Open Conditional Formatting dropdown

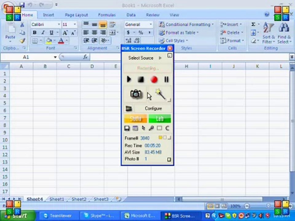186,25
